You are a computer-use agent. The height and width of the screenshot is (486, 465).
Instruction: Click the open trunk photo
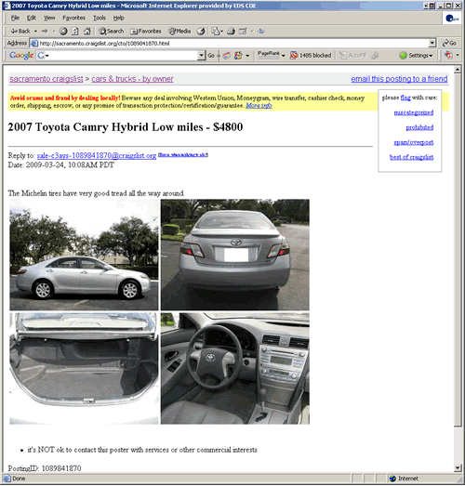[84, 368]
